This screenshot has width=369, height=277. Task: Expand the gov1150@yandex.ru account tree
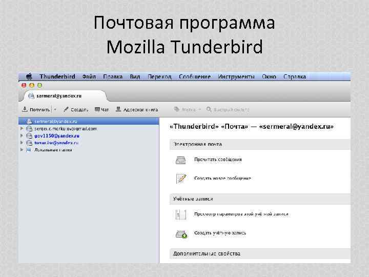(x=22, y=135)
